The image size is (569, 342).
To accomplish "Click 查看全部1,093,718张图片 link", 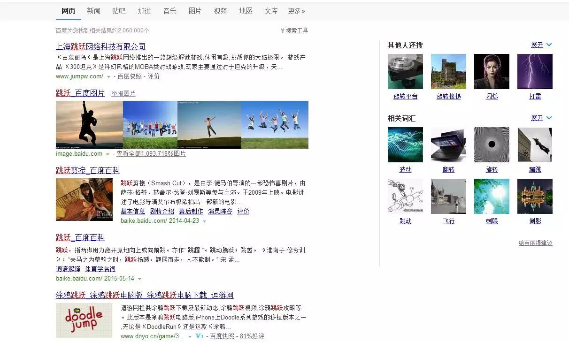I will click(x=151, y=153).
